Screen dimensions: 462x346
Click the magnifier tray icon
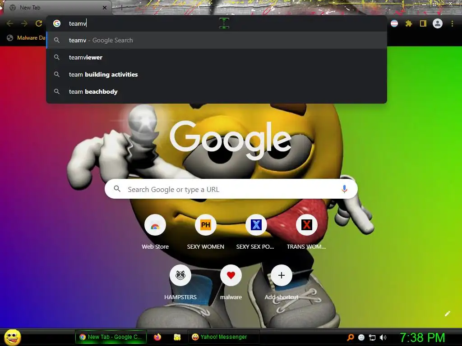click(x=350, y=337)
